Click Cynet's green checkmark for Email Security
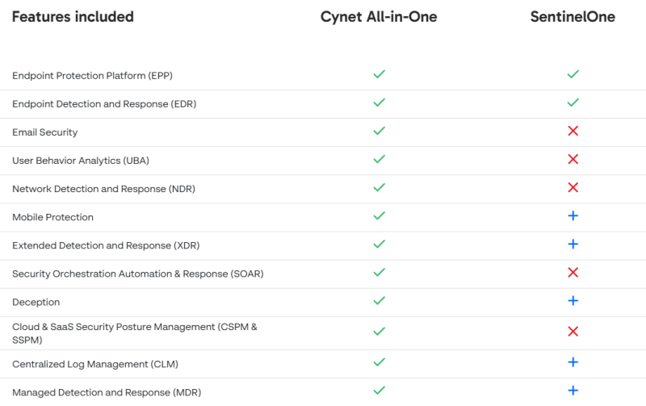Viewport: 646px width, 406px height. coord(379,131)
